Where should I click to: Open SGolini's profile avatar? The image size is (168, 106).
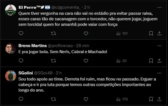11,76
